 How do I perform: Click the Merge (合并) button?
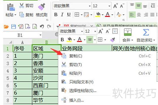[128, 35]
